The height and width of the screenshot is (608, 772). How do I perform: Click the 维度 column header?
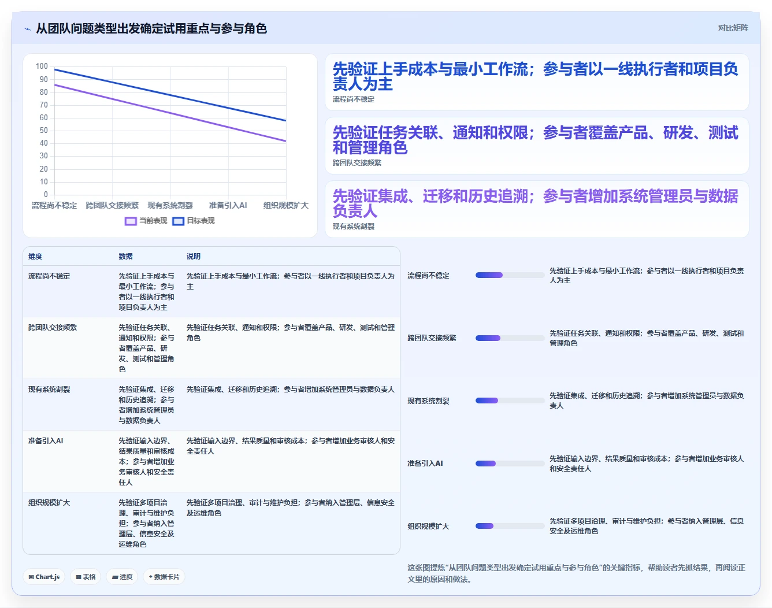coord(35,256)
